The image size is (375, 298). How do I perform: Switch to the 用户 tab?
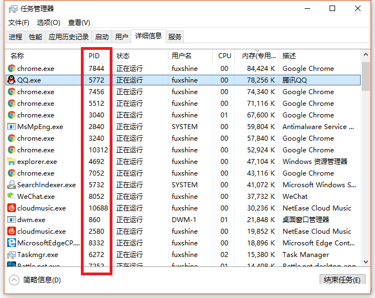(121, 37)
